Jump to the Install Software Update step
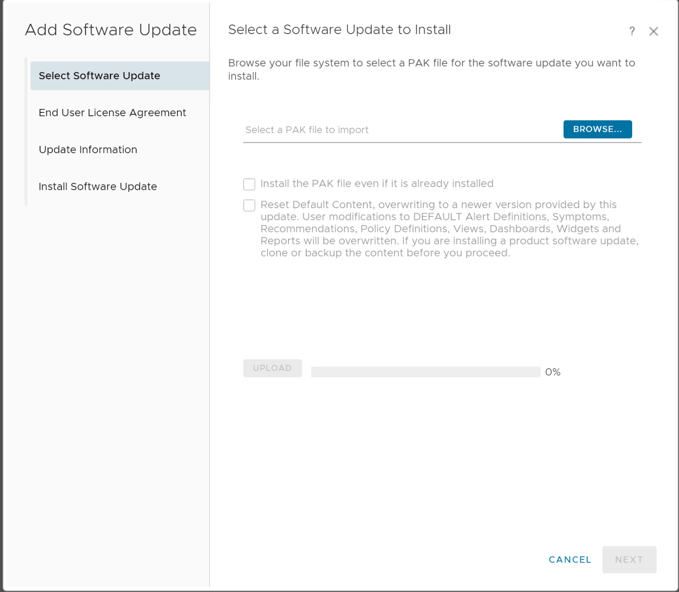Viewport: 679px width, 592px height. tap(98, 187)
